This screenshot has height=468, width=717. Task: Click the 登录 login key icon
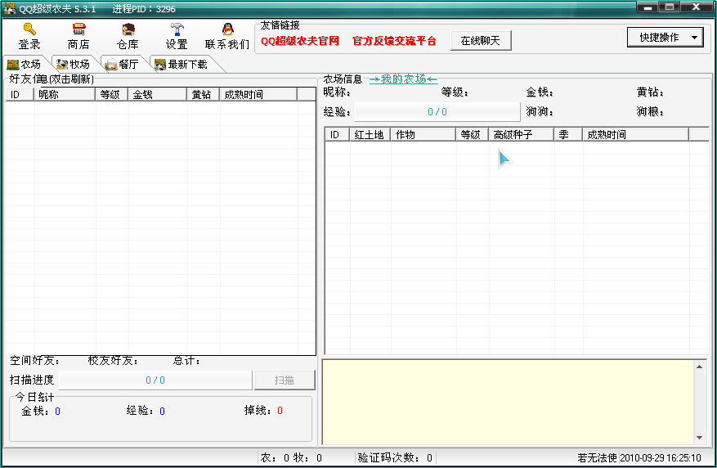pos(29,29)
